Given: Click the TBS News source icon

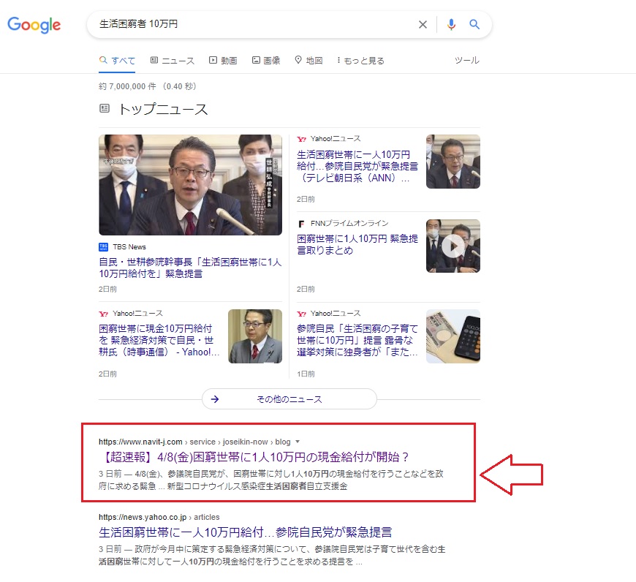Looking at the screenshot, I should 103,247.
